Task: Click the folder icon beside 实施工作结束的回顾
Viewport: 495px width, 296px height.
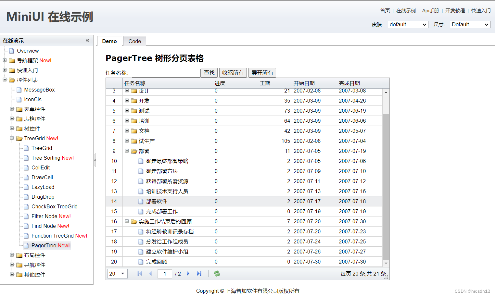Action: tap(134, 221)
